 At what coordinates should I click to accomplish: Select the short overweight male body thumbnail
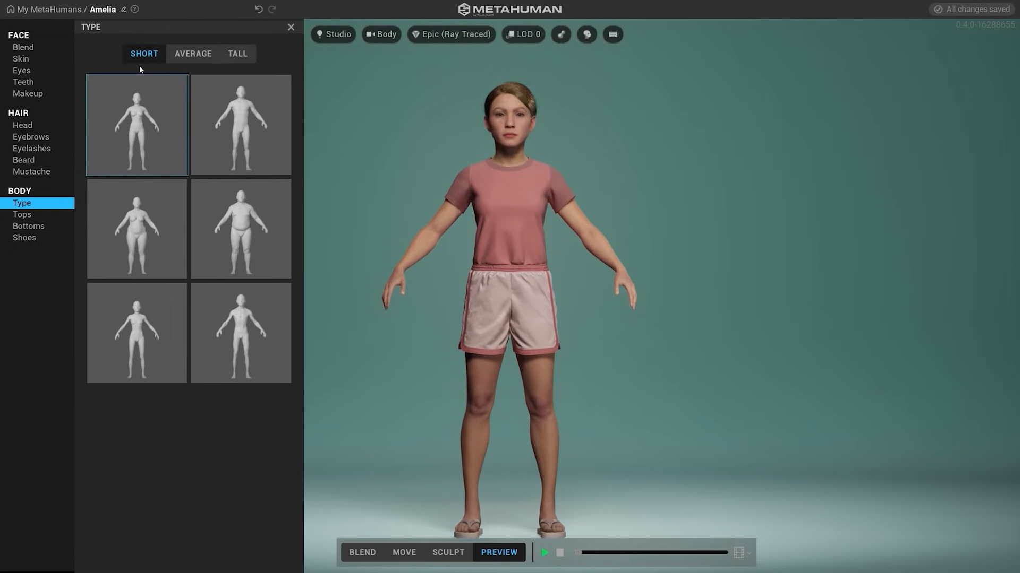241,229
